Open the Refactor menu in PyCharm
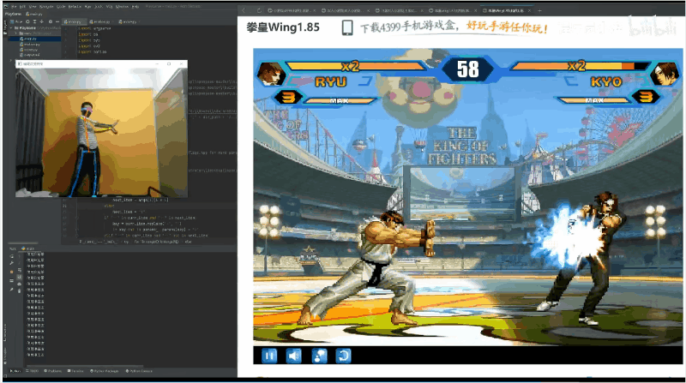Image resolution: width=686 pixels, height=383 pixels. point(75,7)
